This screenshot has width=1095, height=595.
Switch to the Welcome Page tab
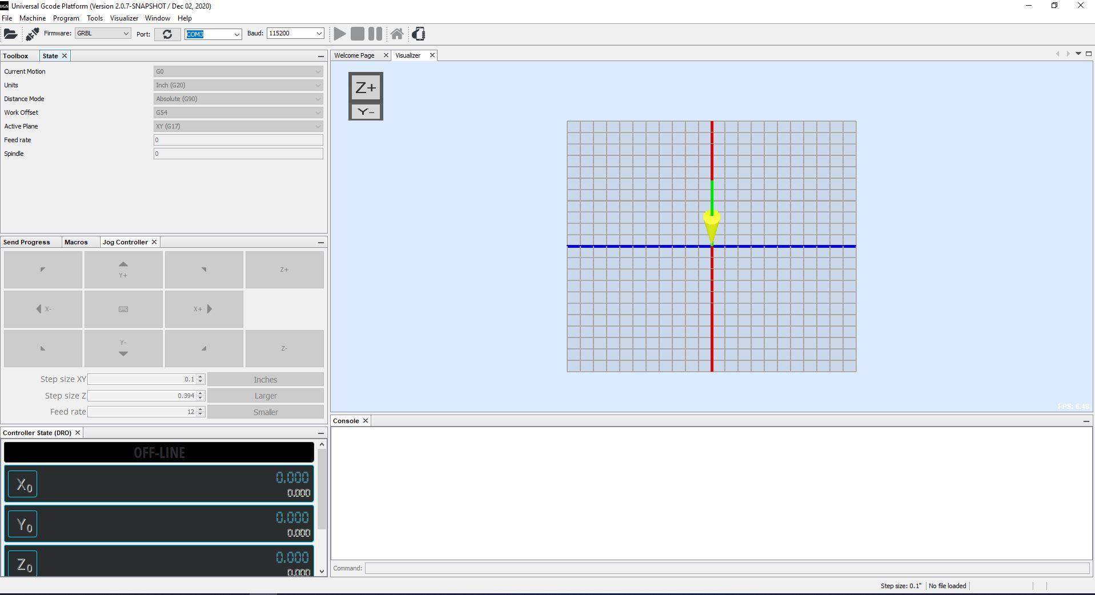[x=354, y=55]
